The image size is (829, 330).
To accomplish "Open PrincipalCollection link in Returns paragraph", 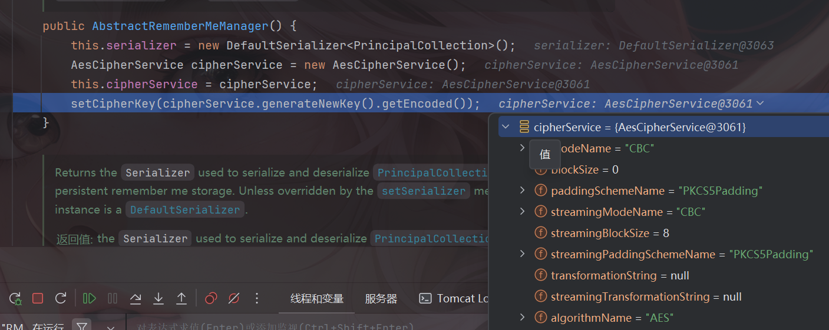I will (x=432, y=172).
